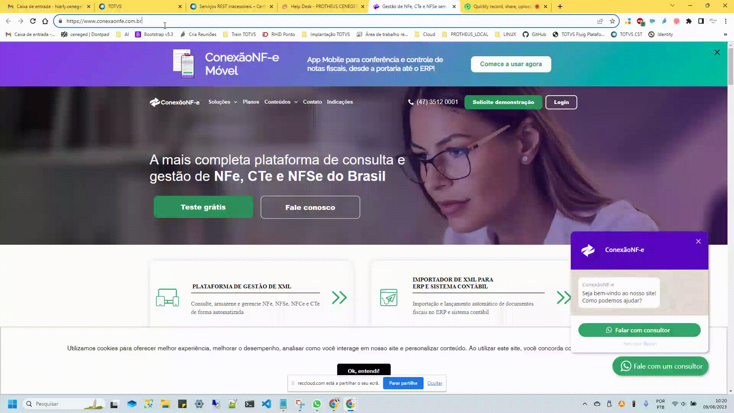Close the ConexãoNF-e chat widget
Image resolution: width=734 pixels, height=413 pixels.
[698, 241]
